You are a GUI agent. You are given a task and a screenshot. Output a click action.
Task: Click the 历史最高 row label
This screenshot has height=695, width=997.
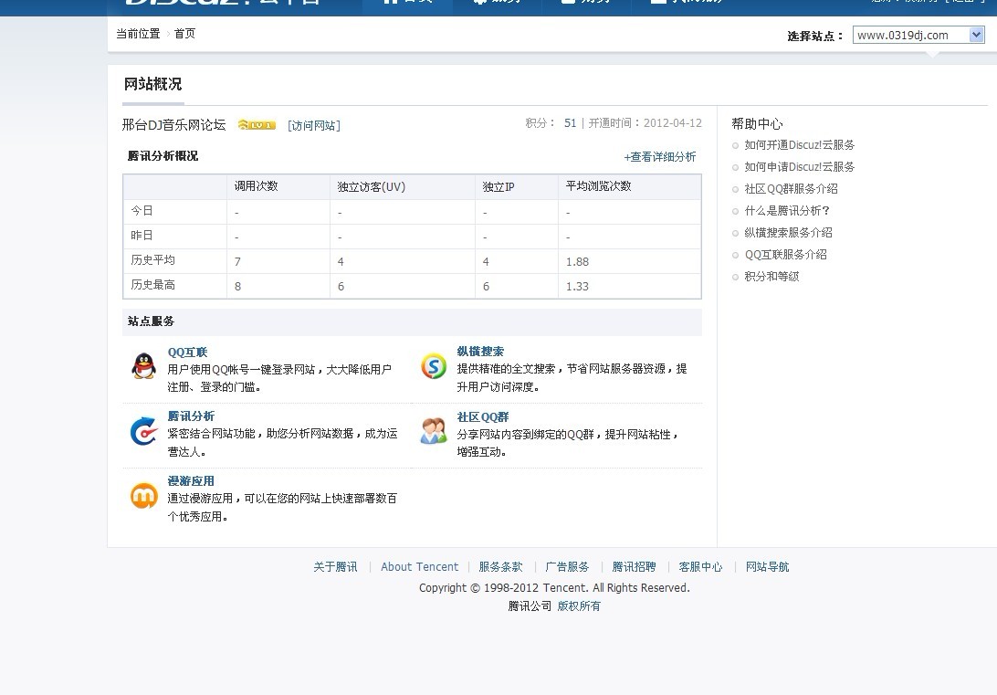152,286
